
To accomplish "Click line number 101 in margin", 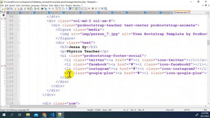I will (x=10, y=47).
